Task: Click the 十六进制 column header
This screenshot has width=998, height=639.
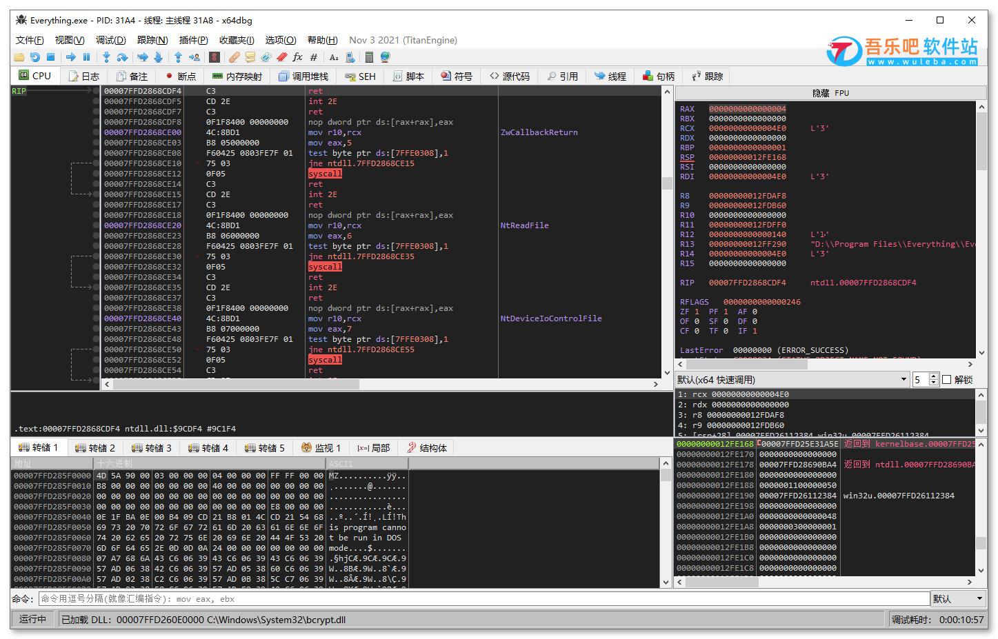Action: 210,464
